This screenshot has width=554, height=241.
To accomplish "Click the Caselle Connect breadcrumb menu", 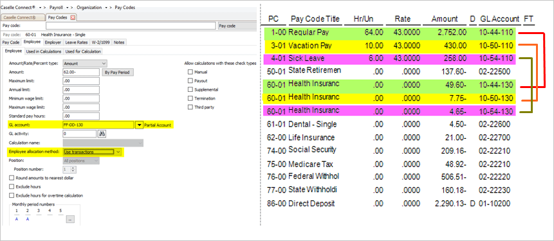I will tap(21, 8).
